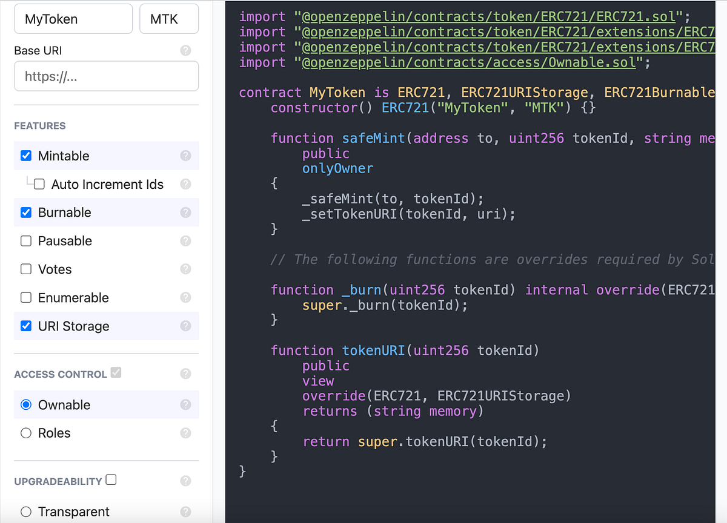This screenshot has height=523, width=727.
Task: Select the Roles radio button
Action: click(25, 433)
